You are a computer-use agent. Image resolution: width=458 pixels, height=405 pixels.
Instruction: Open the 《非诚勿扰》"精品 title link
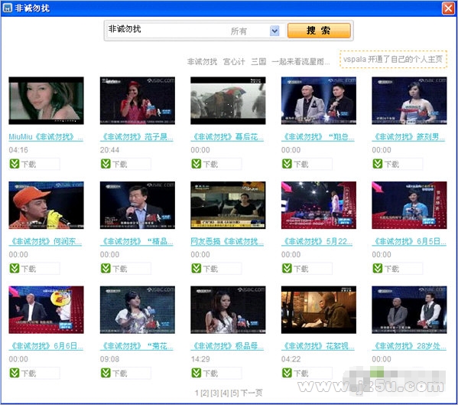point(137,241)
